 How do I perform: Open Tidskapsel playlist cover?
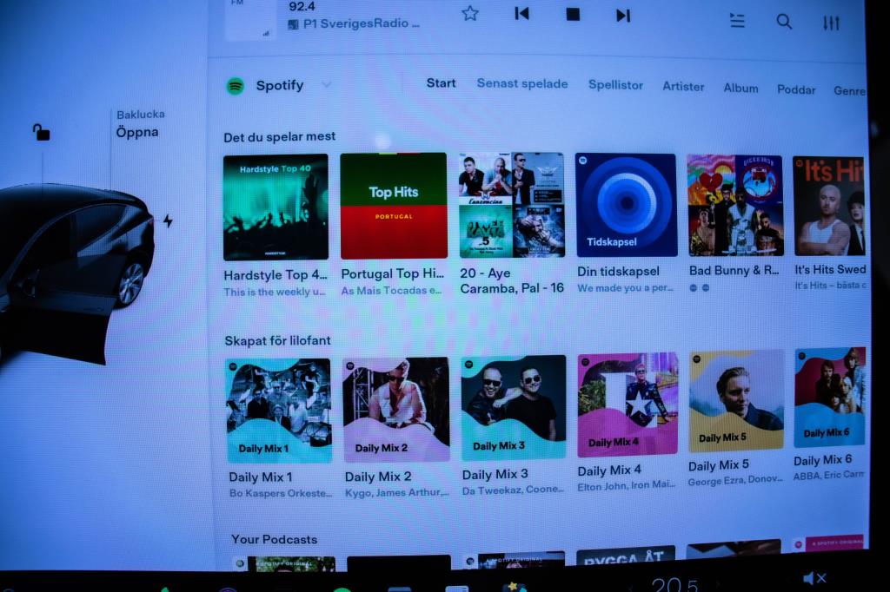point(626,205)
